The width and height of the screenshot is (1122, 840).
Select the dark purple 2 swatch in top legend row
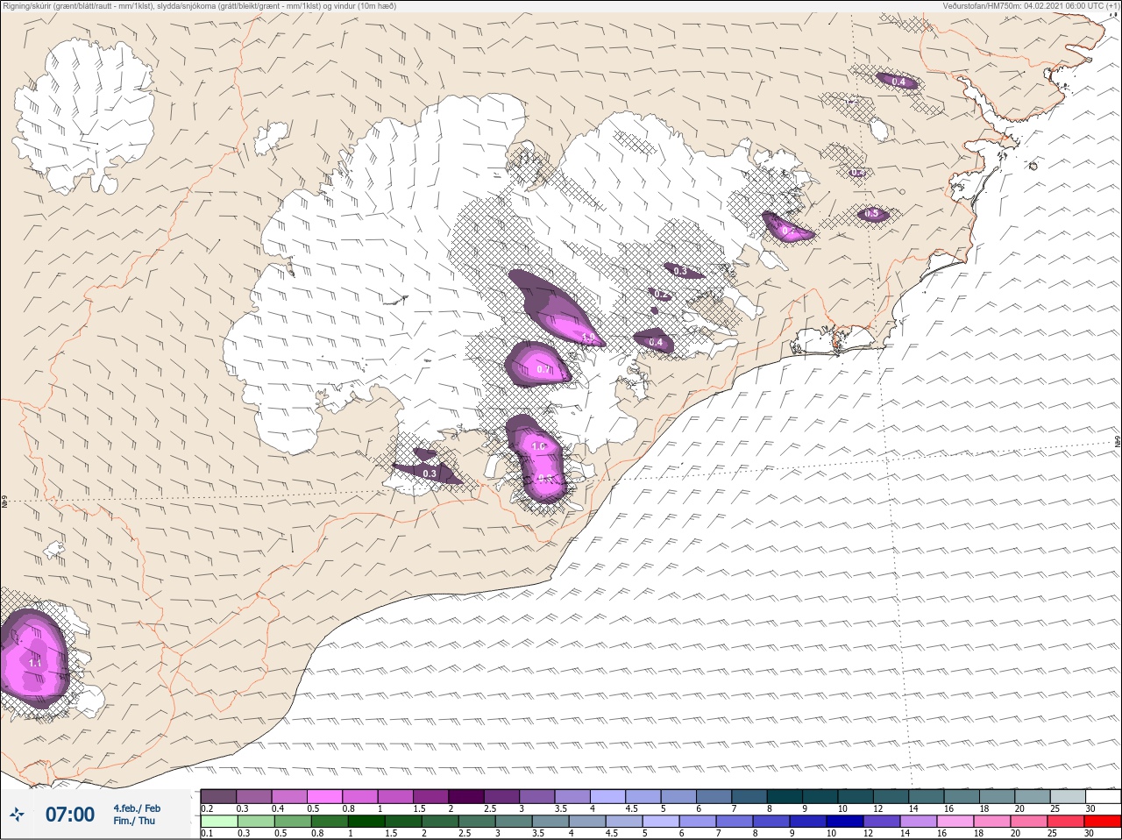point(466,796)
